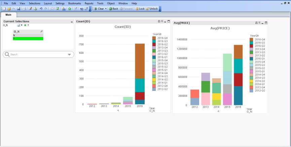Image resolution: width=291 pixels, height=147 pixels.
Task: Select 2016-Q4 swatch in Count(ID) legend
Action: click(x=154, y=38)
